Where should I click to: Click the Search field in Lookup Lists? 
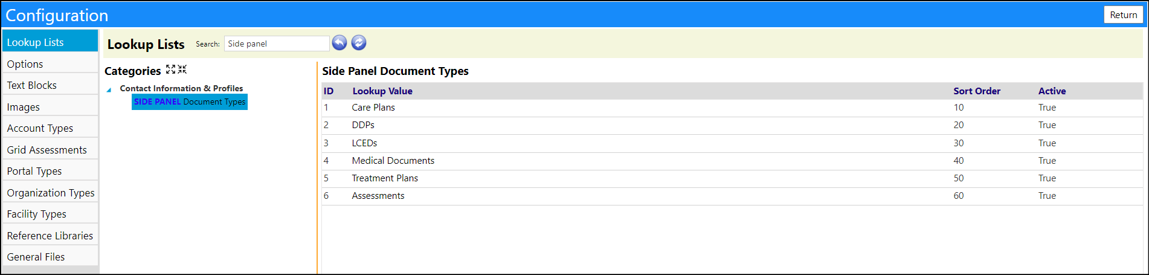coord(277,44)
